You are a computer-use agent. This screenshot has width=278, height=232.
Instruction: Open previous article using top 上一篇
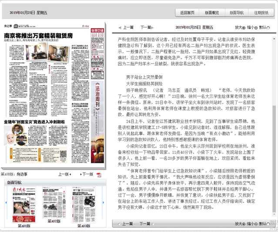127,27
